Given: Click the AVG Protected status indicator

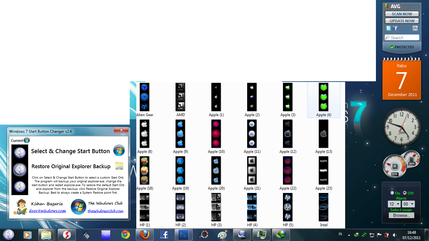Looking at the screenshot, I should coord(402,47).
